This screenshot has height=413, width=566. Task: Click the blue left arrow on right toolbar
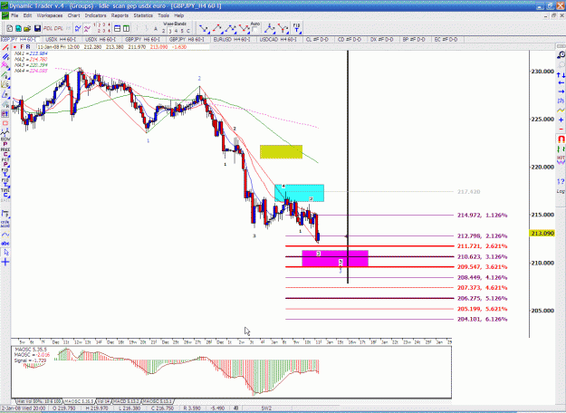(561, 83)
